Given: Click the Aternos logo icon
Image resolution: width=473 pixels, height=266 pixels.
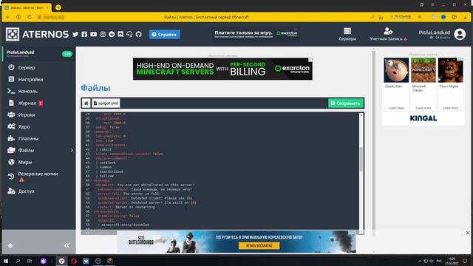Looking at the screenshot, I should point(13,34).
